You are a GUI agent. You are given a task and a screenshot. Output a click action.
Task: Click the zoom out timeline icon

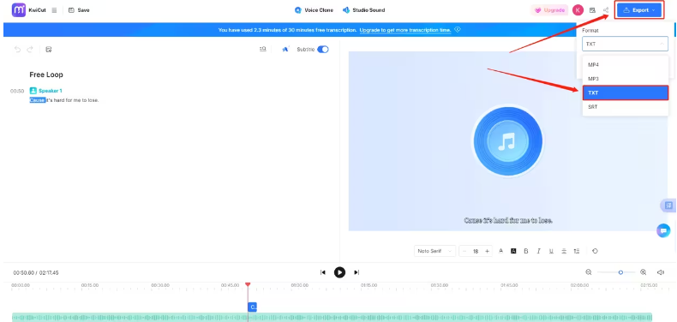[589, 272]
